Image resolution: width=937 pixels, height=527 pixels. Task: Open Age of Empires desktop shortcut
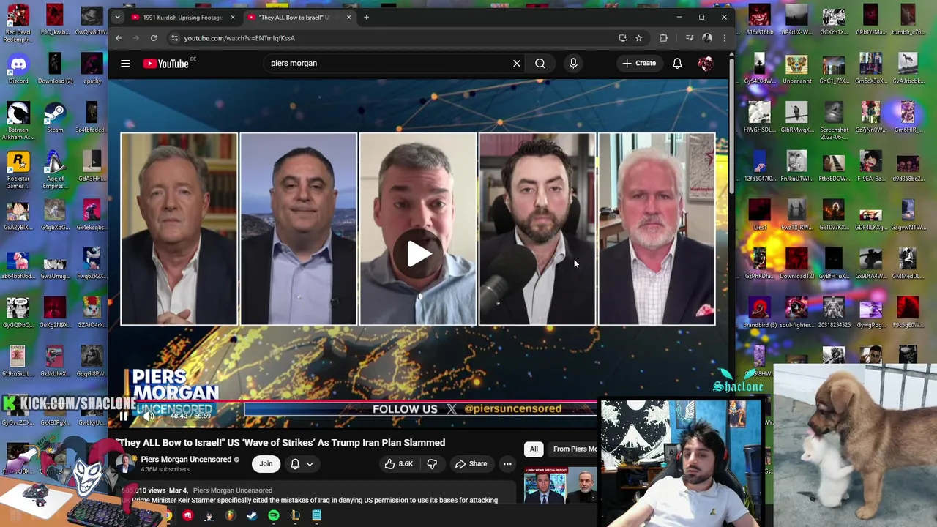coord(55,170)
